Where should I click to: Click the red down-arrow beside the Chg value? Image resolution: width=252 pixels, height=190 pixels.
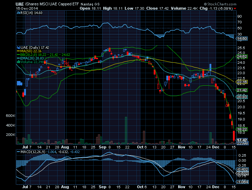tap(235, 9)
